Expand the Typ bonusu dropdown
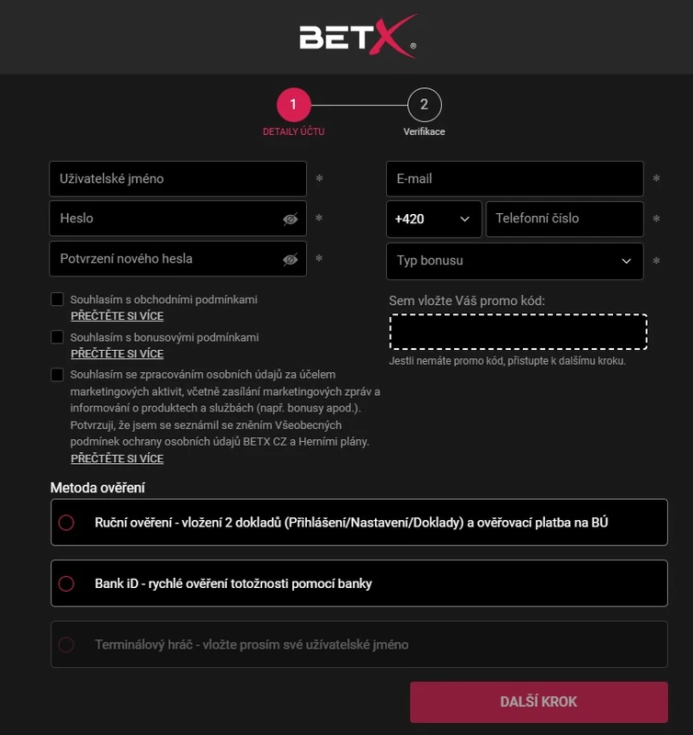Viewport: 693px width, 735px height. (x=514, y=261)
